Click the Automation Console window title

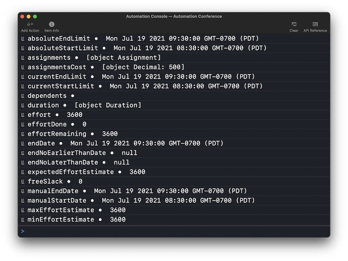[174, 16]
